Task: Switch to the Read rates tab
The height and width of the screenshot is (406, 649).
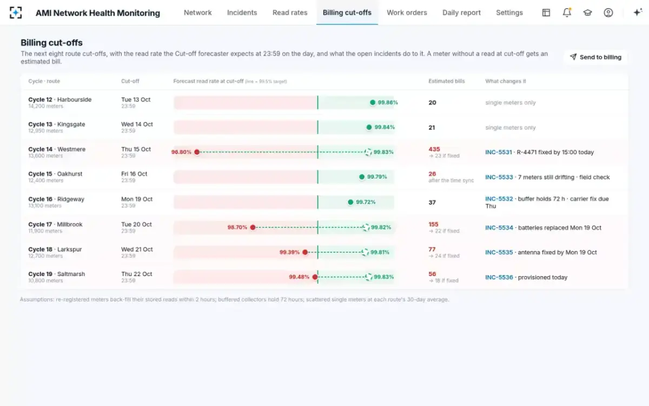Action: (290, 12)
